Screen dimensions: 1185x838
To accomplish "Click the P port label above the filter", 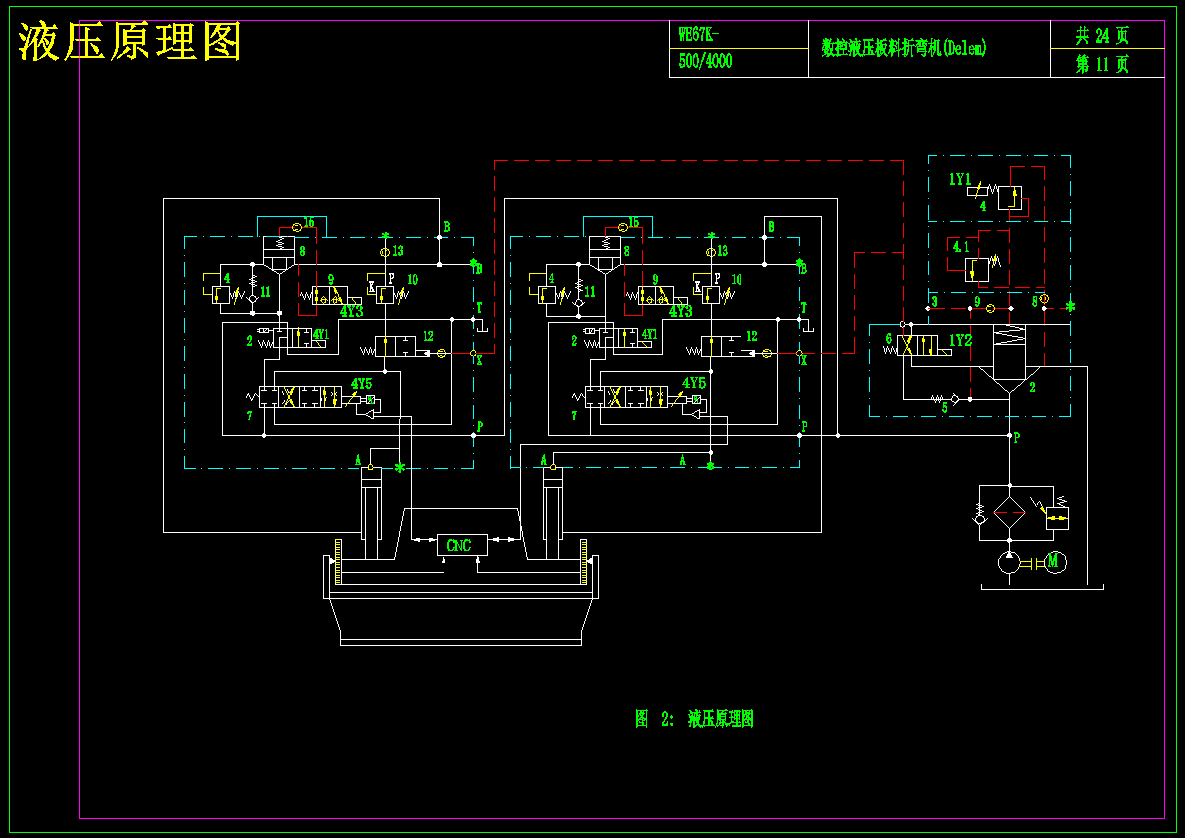I will (1017, 438).
